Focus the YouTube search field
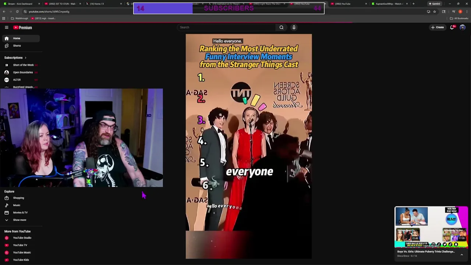Image resolution: width=471 pixels, height=265 pixels. coord(226,27)
